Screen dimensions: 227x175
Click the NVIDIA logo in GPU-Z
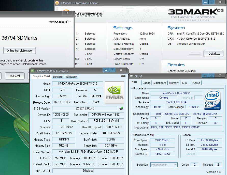[114, 92]
